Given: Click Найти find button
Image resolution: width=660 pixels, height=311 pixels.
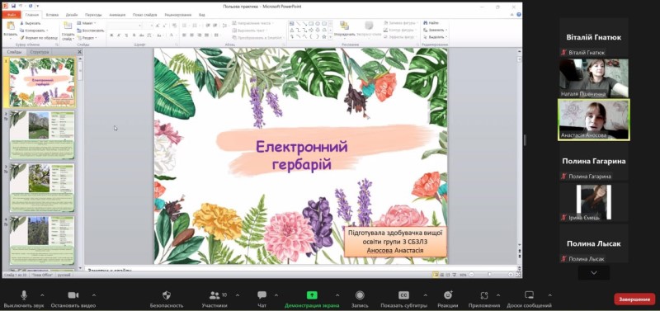Looking at the screenshot, I should [x=431, y=23].
